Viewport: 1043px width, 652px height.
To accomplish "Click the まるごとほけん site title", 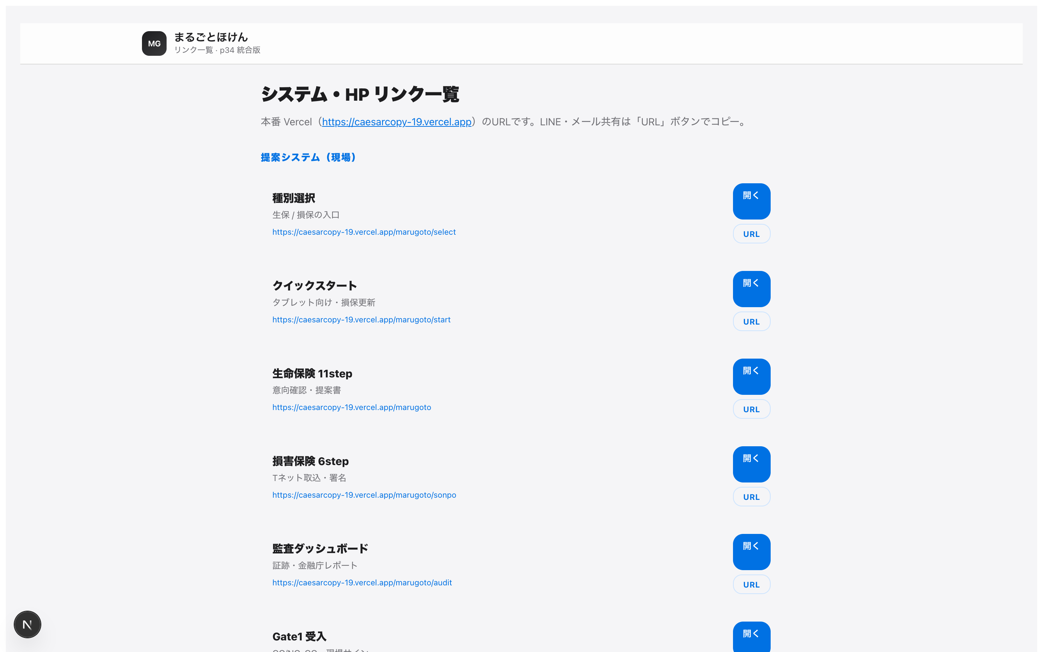I will tap(211, 37).
